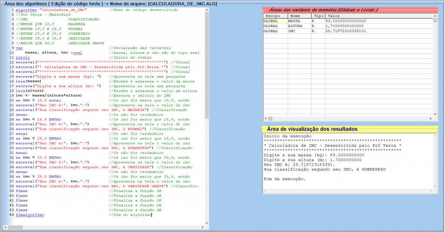Click the Nome column header
Viewport: 445px width, 232px height.
299,16
